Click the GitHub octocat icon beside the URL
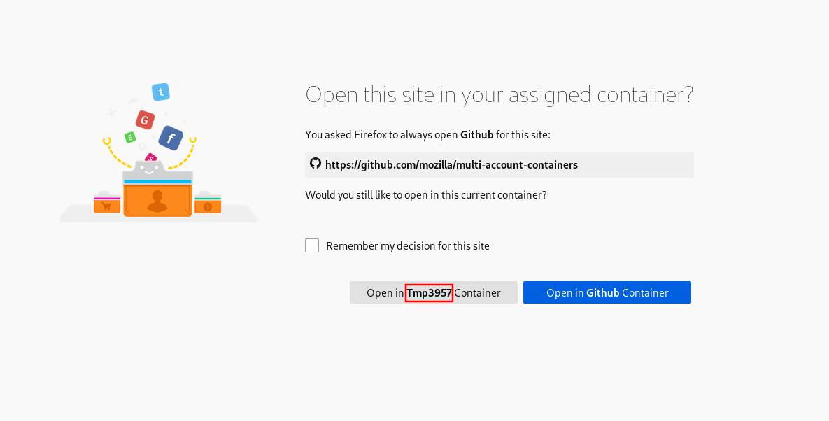This screenshot has height=421, width=829. tap(315, 164)
